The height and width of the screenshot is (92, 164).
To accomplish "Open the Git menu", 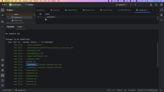I will tap(49, 1).
